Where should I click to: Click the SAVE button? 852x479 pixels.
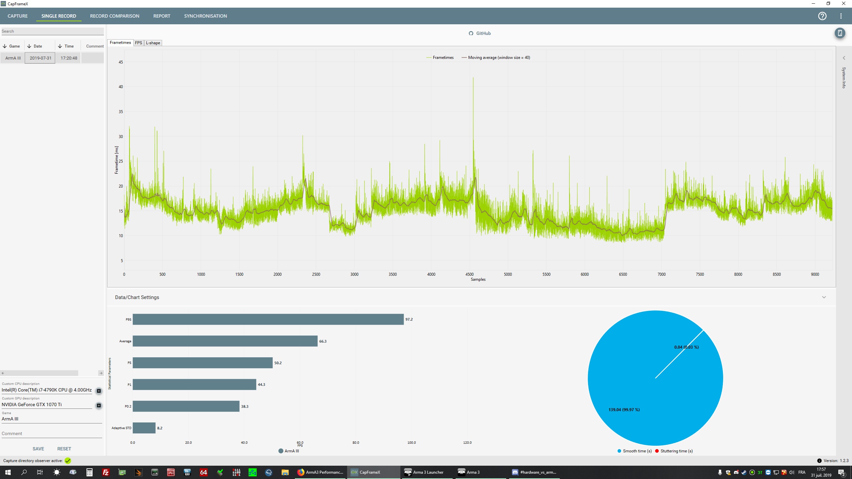(x=38, y=449)
